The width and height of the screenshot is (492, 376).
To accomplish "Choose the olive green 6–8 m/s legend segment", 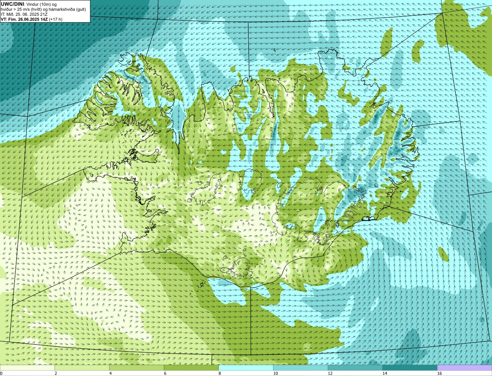I will pos(191,368).
